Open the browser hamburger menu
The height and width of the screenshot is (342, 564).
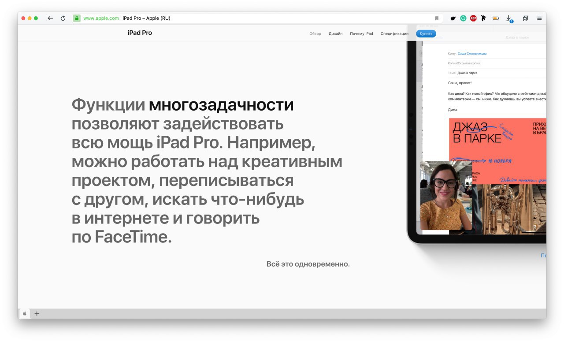point(539,18)
